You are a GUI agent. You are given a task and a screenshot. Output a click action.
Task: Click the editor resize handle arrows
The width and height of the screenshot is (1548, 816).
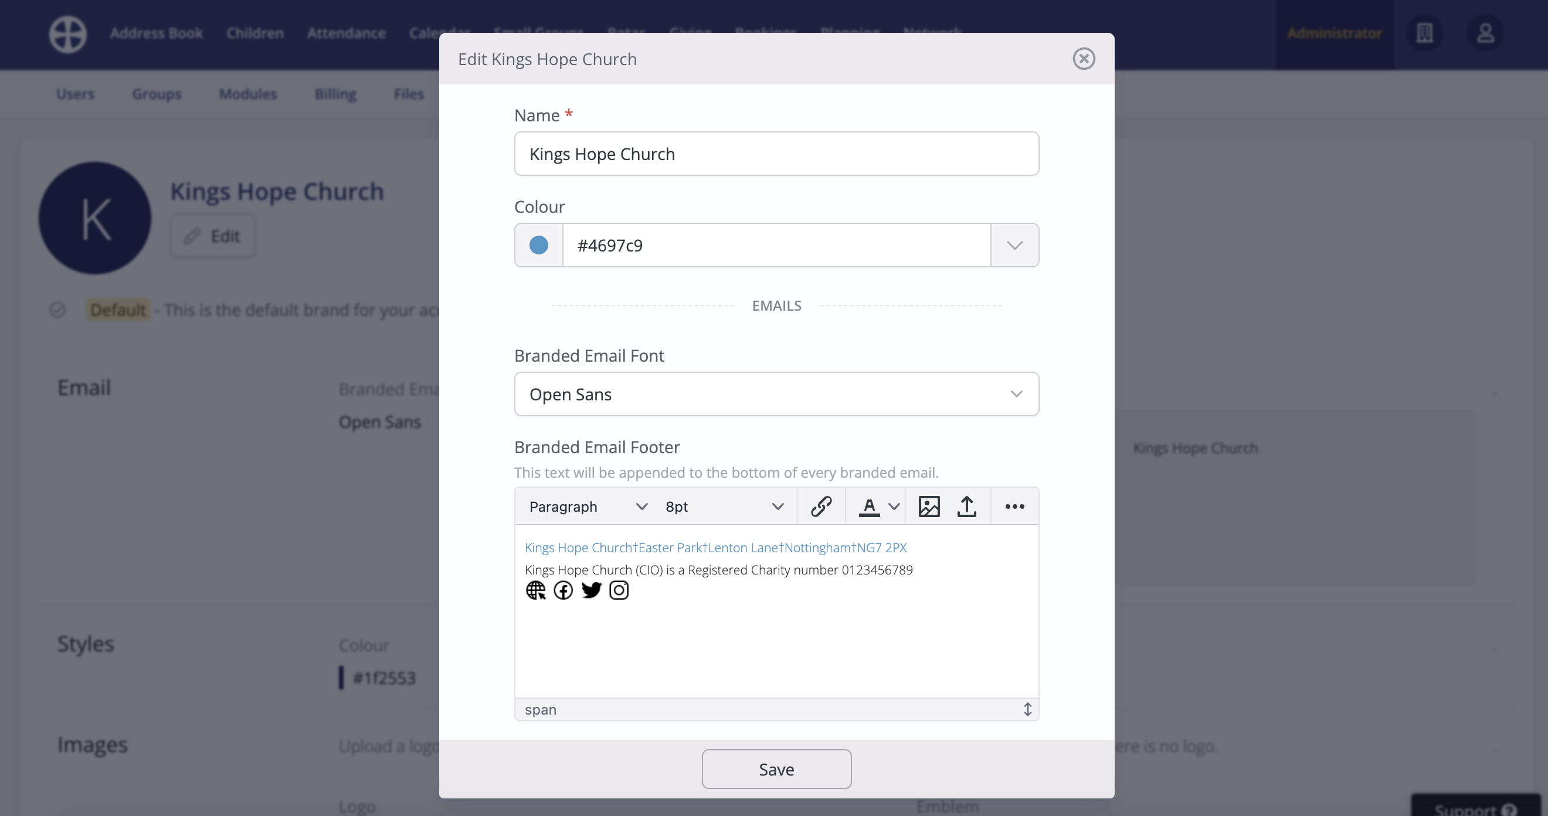coord(1027,710)
